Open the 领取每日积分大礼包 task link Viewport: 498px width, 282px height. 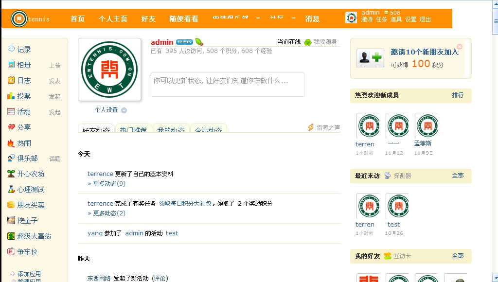[x=185, y=204]
